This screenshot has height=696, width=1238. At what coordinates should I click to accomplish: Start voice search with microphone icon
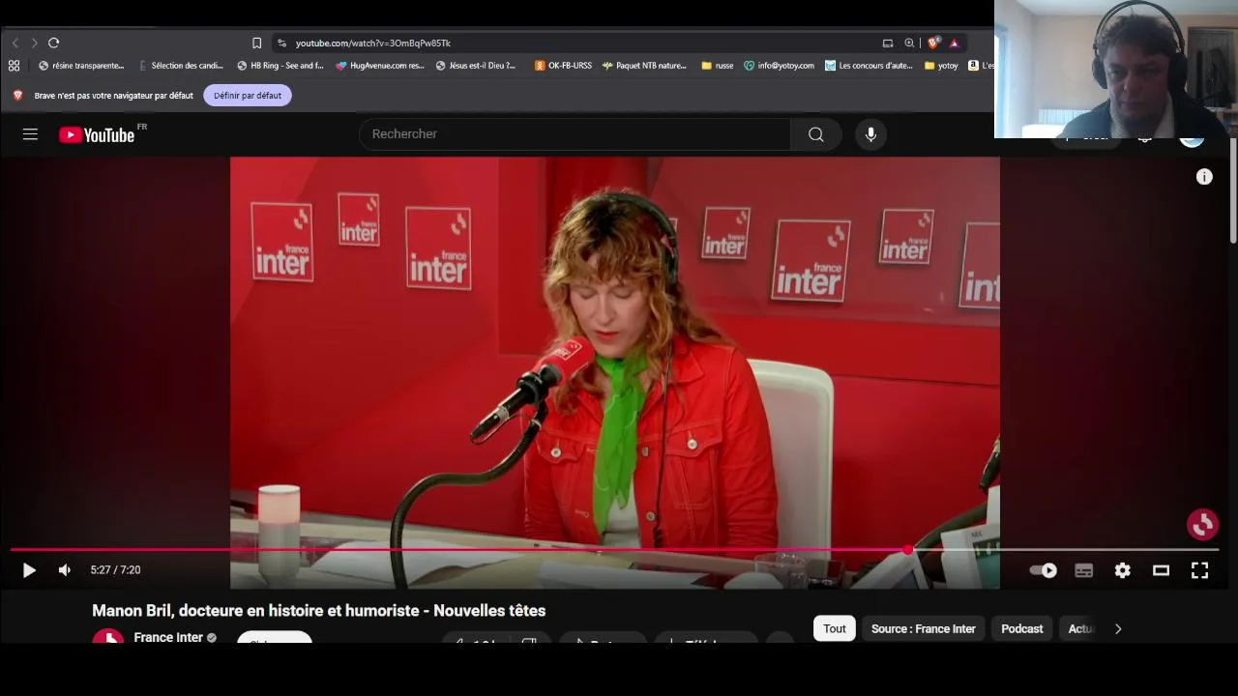tap(870, 134)
